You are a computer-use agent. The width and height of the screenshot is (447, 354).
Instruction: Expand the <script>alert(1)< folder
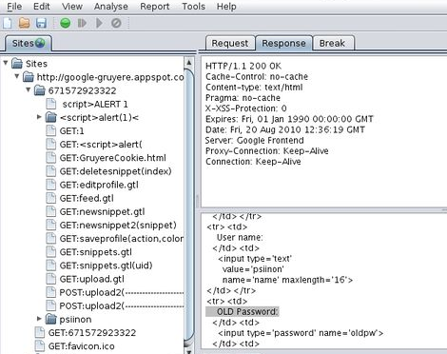[39, 117]
